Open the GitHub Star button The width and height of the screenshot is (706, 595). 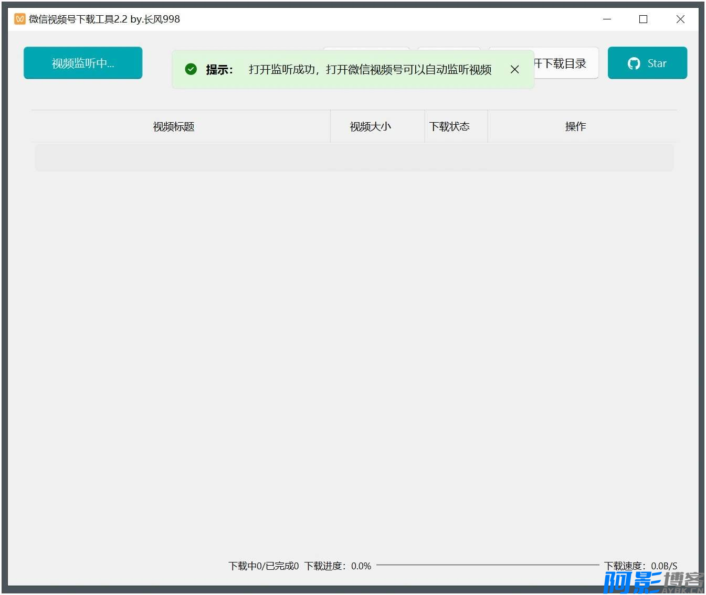click(647, 63)
